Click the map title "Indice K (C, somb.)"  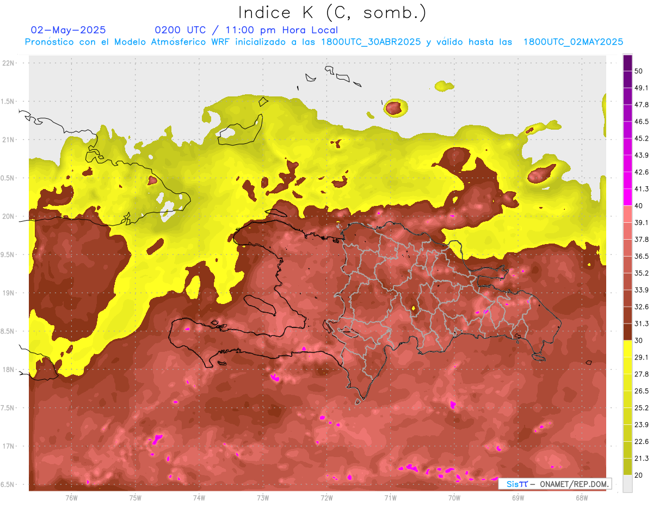[x=332, y=13]
